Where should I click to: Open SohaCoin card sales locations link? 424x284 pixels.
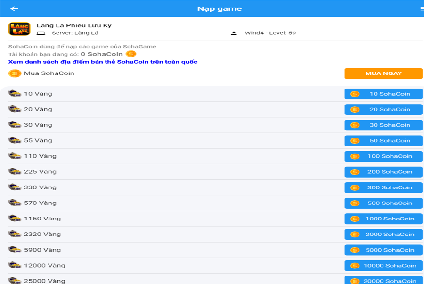click(103, 62)
